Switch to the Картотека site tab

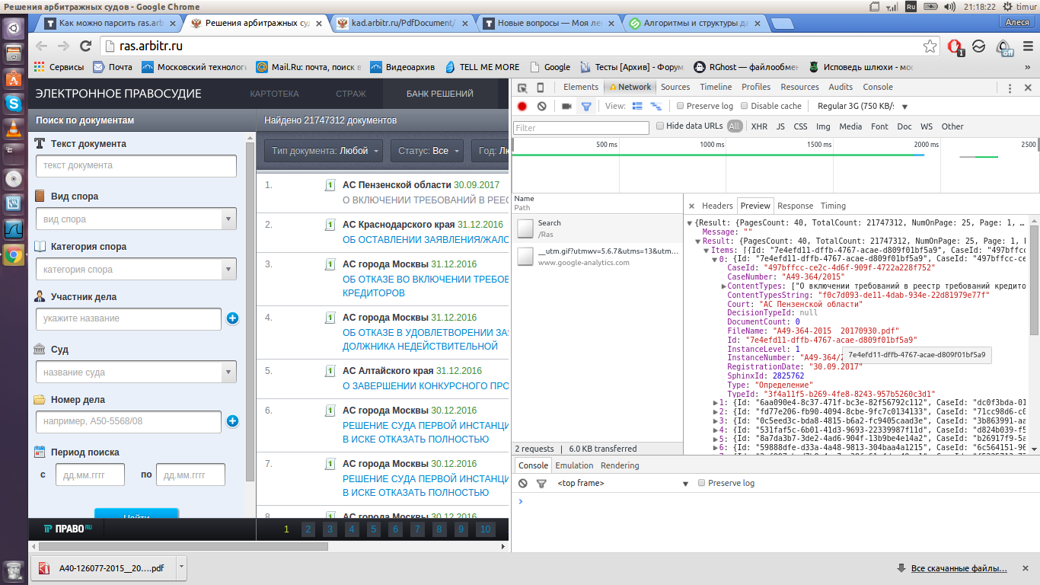click(274, 94)
